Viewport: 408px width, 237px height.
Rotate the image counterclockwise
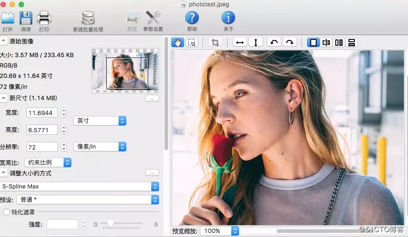[x=274, y=42]
